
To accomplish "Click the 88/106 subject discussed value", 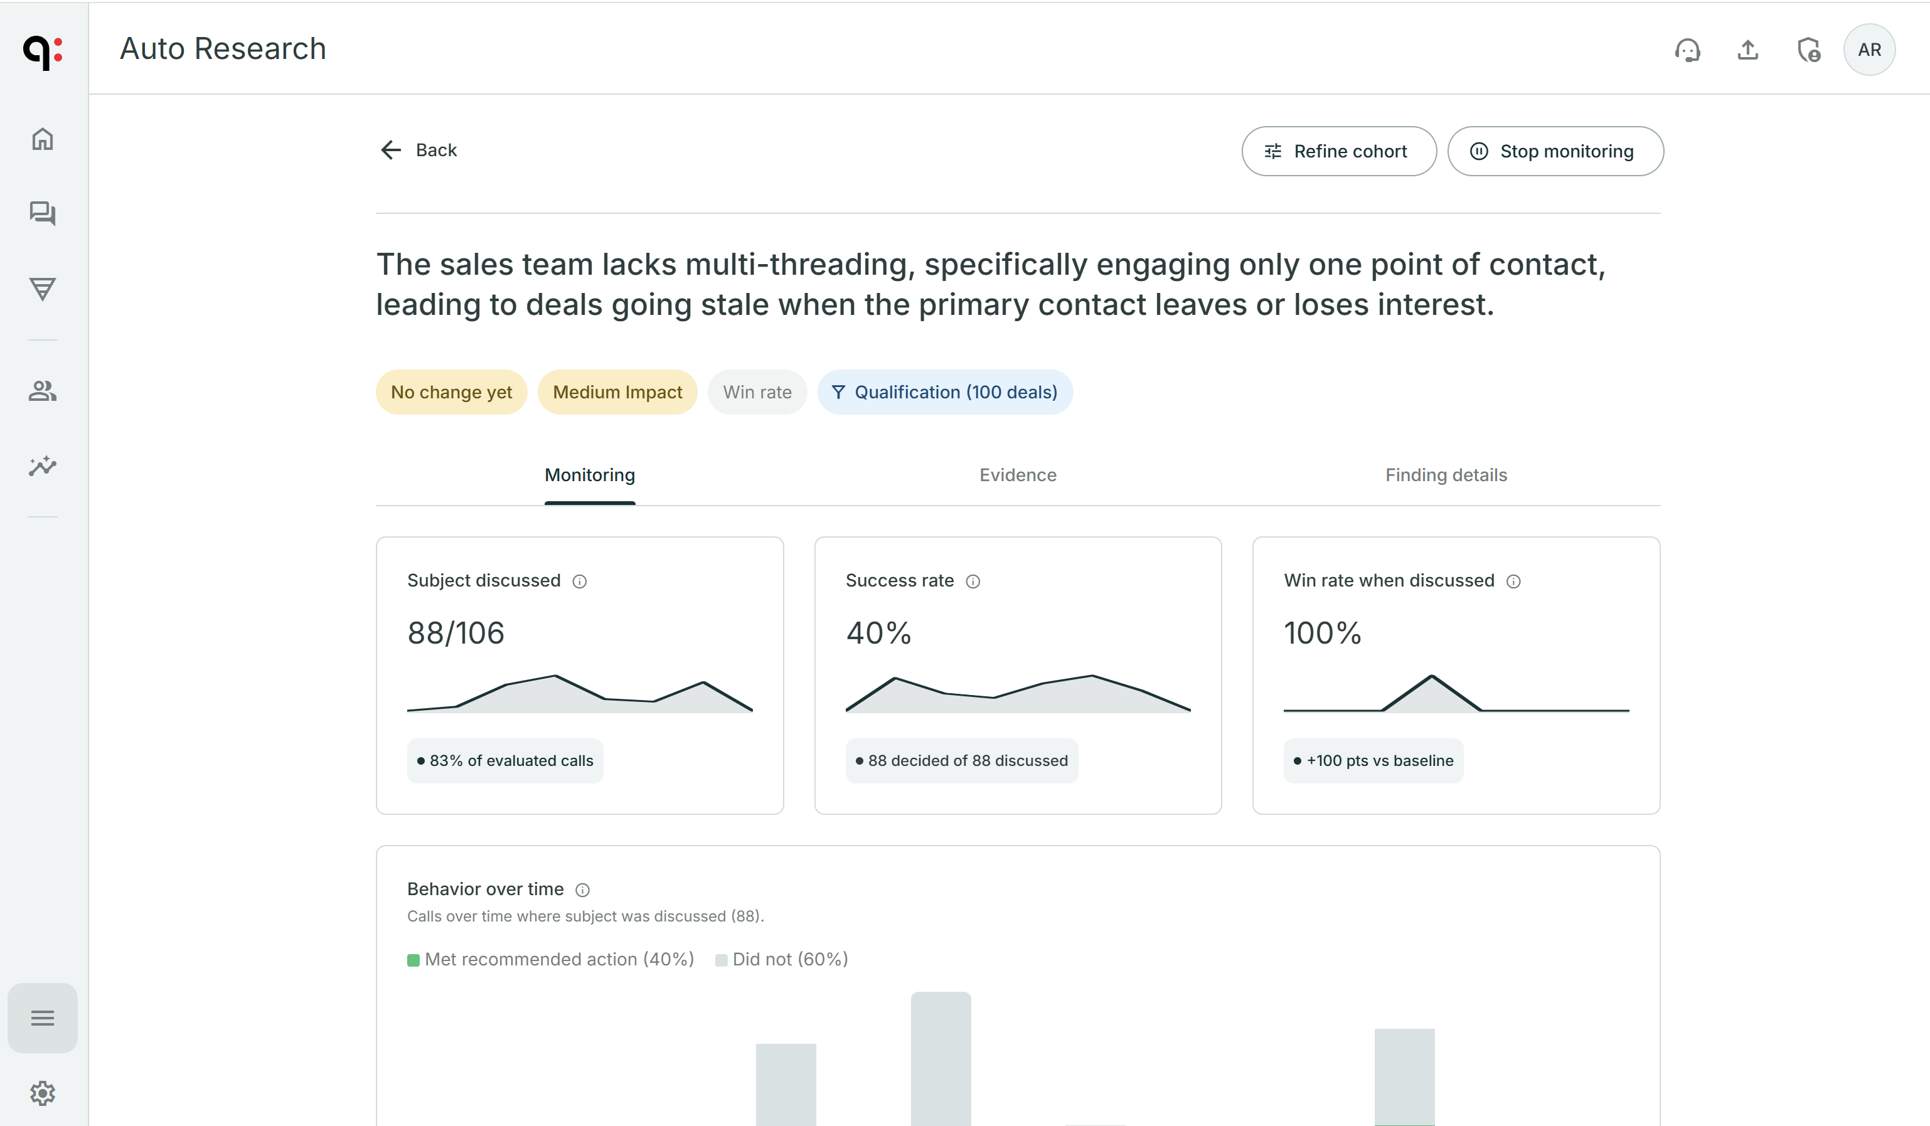I will click(x=456, y=633).
